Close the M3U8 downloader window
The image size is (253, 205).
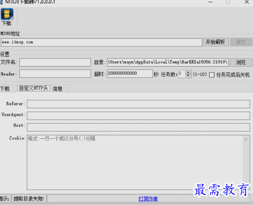pyautogui.click(x=247, y=2)
